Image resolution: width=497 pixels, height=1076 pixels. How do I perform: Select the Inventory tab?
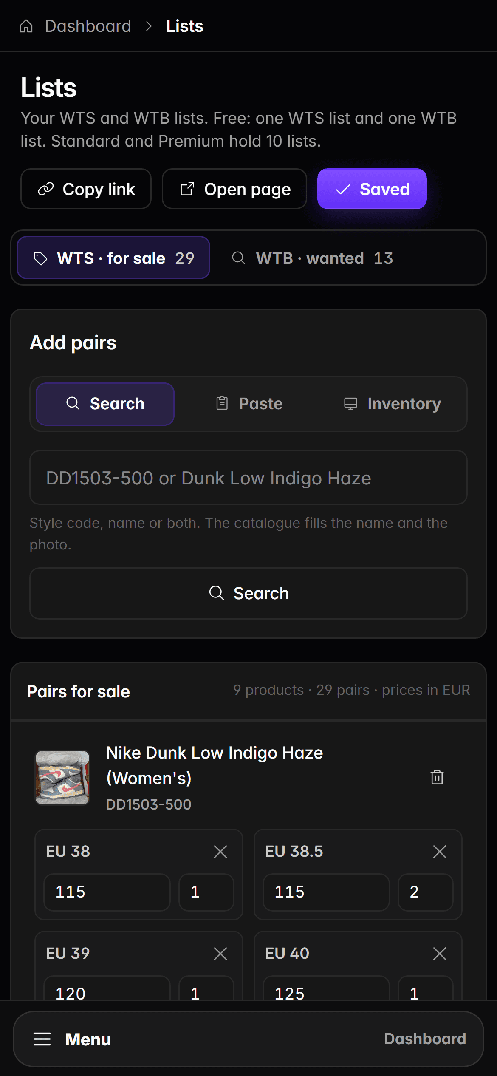[x=392, y=404]
